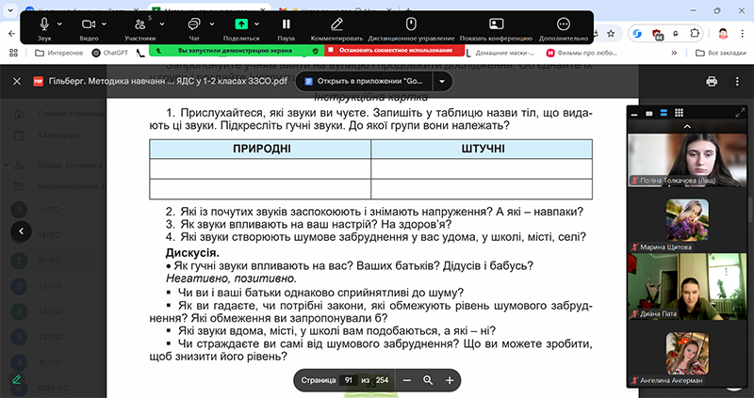Expand the open-with apps dropdown arrow
754x398 pixels.
point(442,81)
